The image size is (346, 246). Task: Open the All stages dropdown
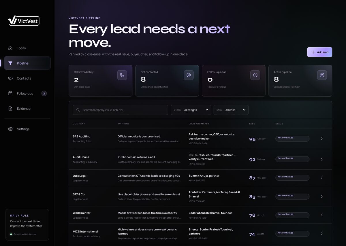(x=191, y=110)
